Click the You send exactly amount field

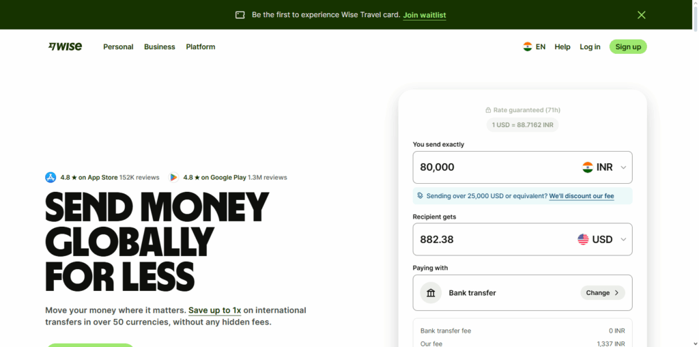(x=491, y=167)
